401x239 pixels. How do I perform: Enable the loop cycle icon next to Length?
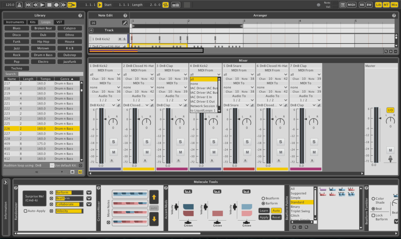pyautogui.click(x=165, y=5)
